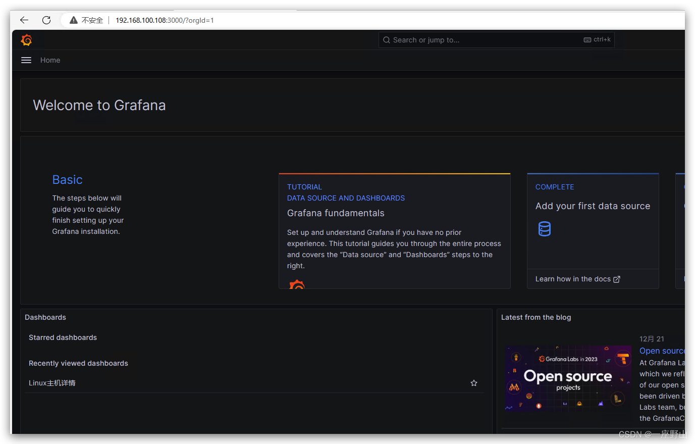Screen dimensions: 695x444
Task: Click the 不安全 security warning icon
Action: pyautogui.click(x=73, y=20)
